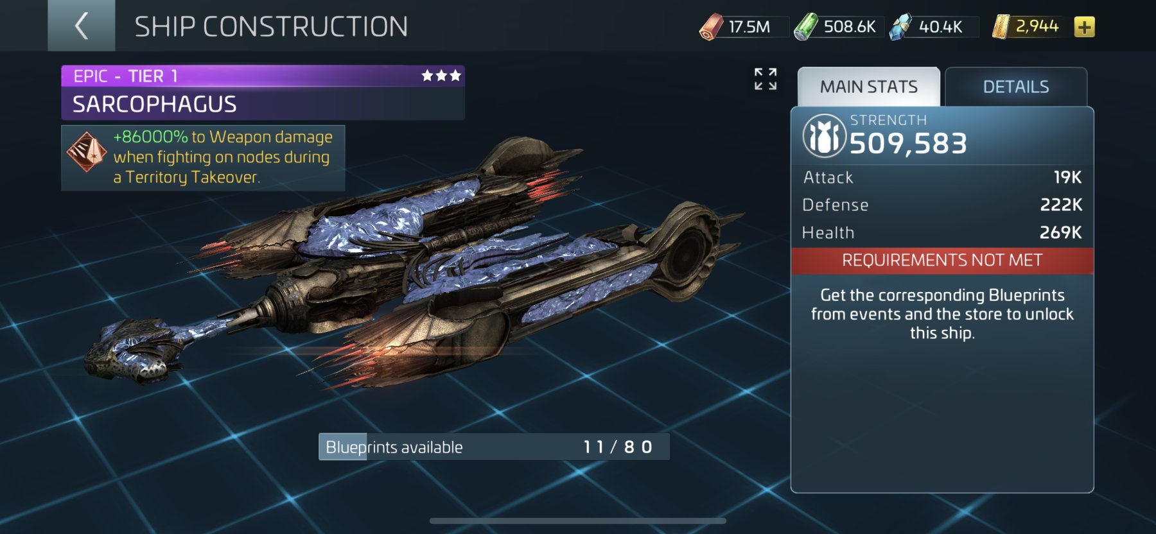The image size is (1156, 534).
Task: Tap the 17.5M resource counter
Action: pos(749,27)
